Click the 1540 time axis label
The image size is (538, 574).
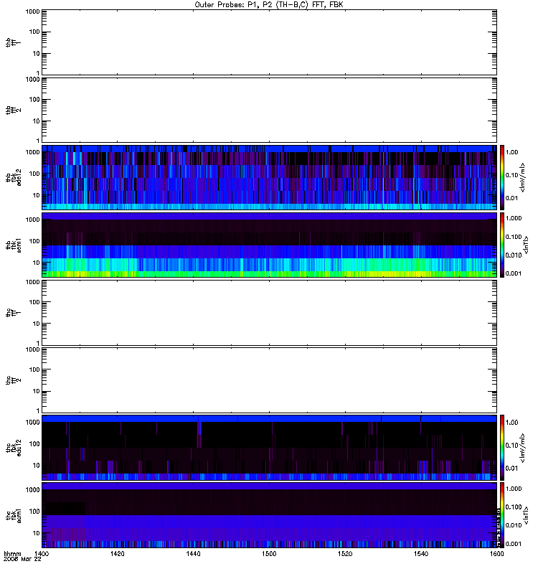(421, 554)
